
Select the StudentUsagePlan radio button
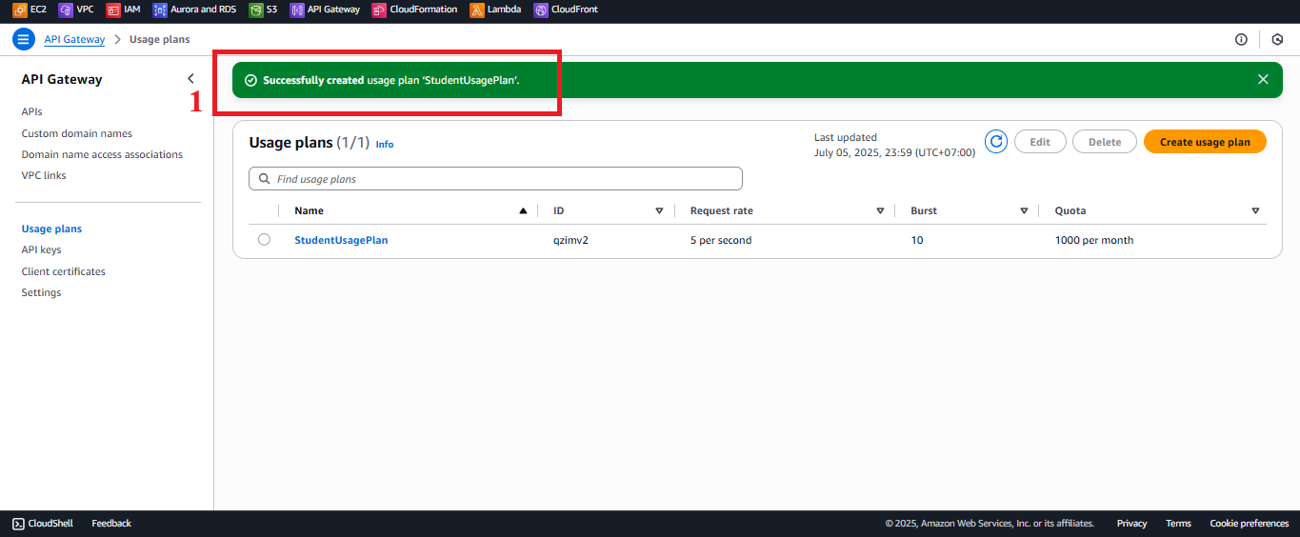264,240
